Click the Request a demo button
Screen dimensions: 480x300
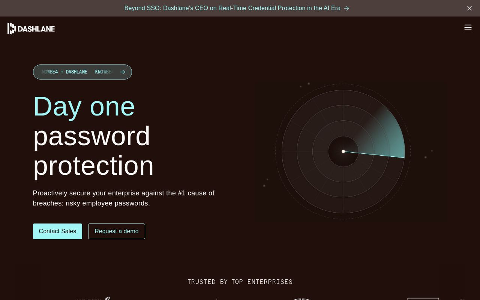[x=117, y=231]
